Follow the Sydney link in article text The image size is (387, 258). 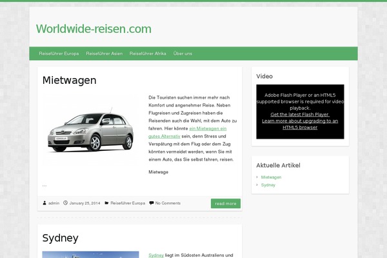click(x=156, y=255)
